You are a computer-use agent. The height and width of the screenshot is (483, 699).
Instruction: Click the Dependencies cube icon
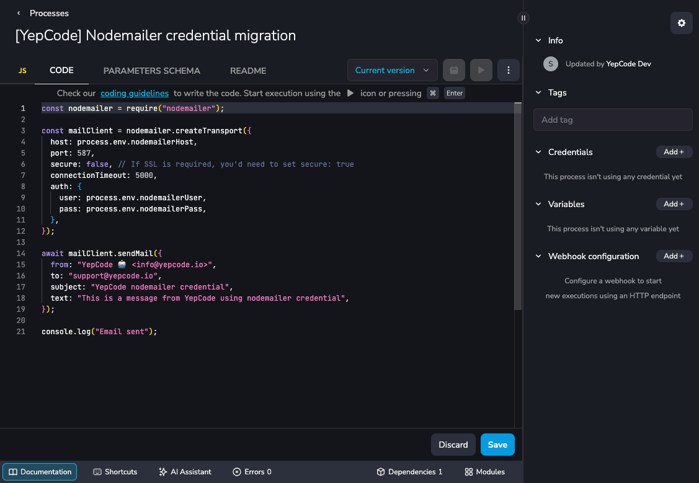(381, 472)
